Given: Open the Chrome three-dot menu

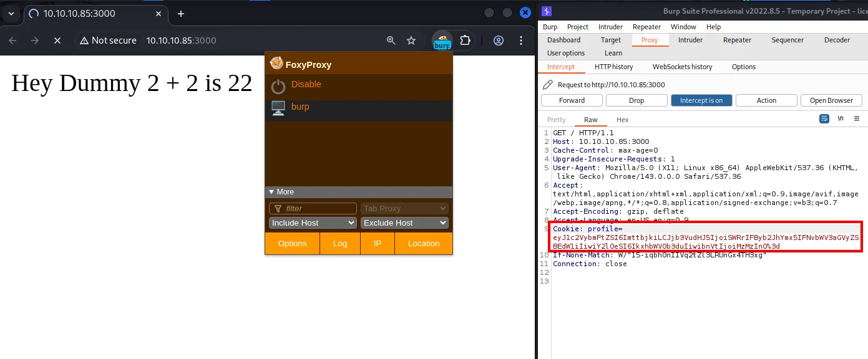Looking at the screenshot, I should [x=521, y=41].
